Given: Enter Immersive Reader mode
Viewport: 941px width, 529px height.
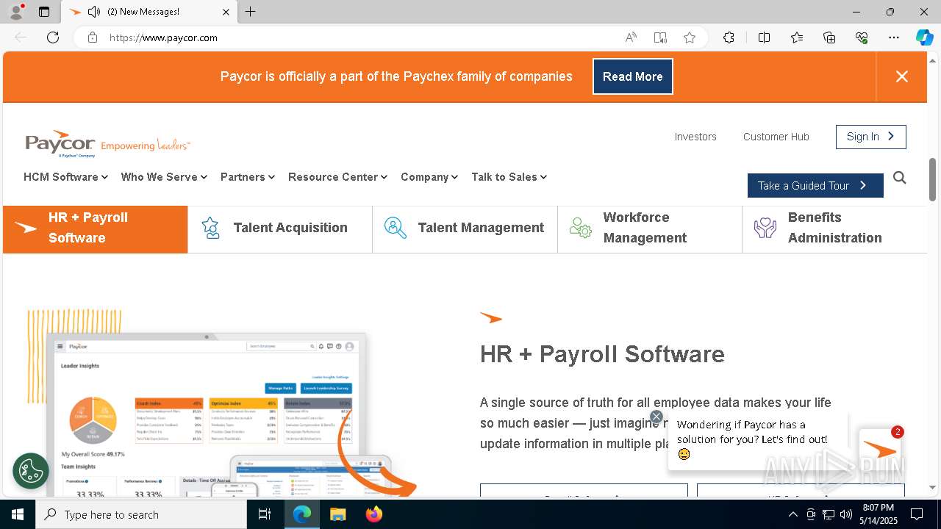Looking at the screenshot, I should point(660,37).
